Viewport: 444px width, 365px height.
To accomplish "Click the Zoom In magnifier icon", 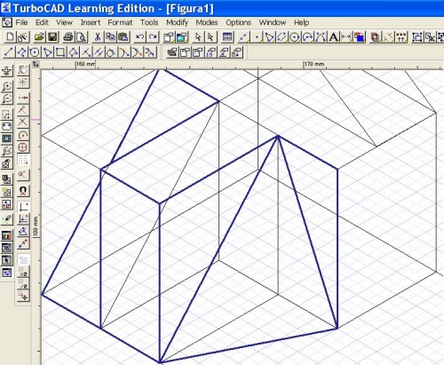I will 7,86.
